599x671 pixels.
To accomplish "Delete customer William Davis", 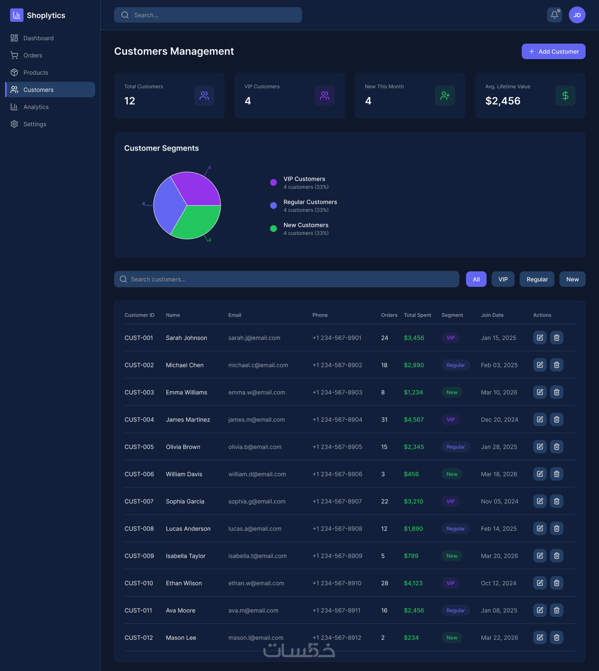I will (557, 474).
